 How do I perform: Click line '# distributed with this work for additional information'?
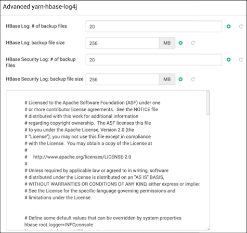click(82, 116)
